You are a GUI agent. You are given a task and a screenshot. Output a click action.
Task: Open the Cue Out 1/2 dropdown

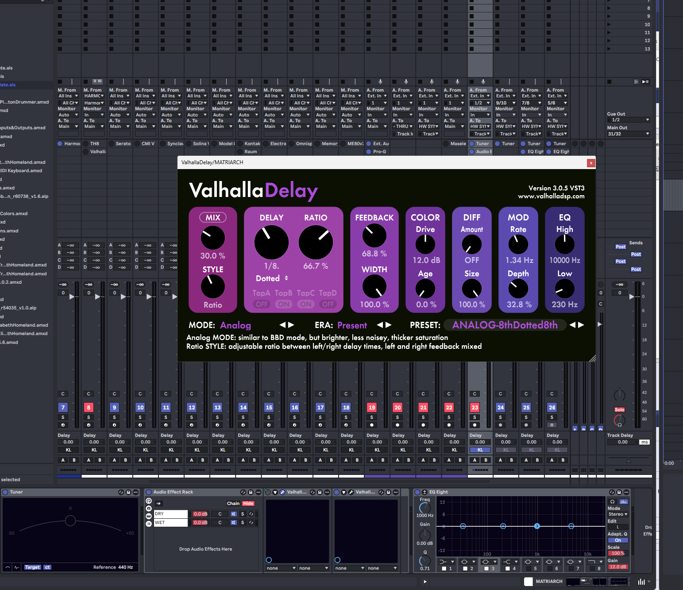pyautogui.click(x=629, y=120)
